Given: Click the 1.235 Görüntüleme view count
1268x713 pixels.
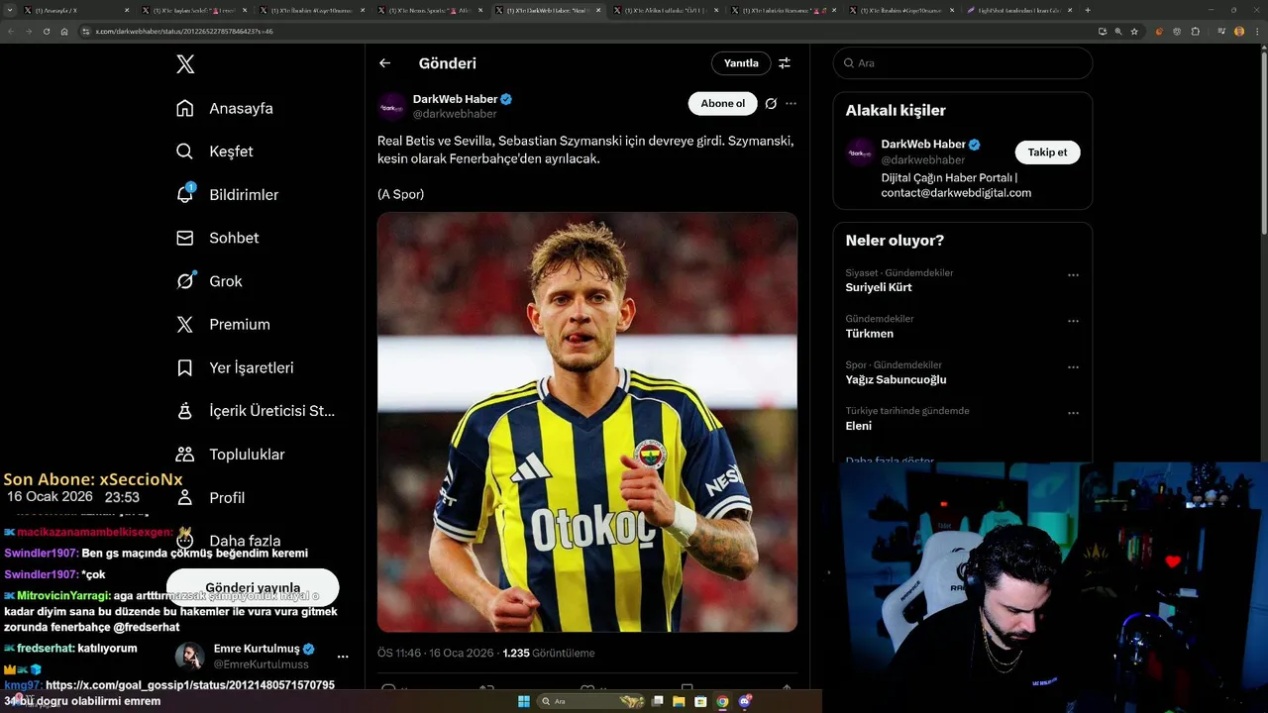Looking at the screenshot, I should pos(549,654).
